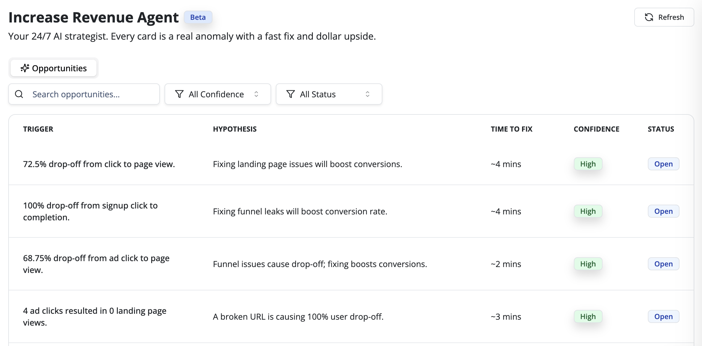The width and height of the screenshot is (702, 346).
Task: Open the 72.5% drop-off opportunity row
Action: 99,164
